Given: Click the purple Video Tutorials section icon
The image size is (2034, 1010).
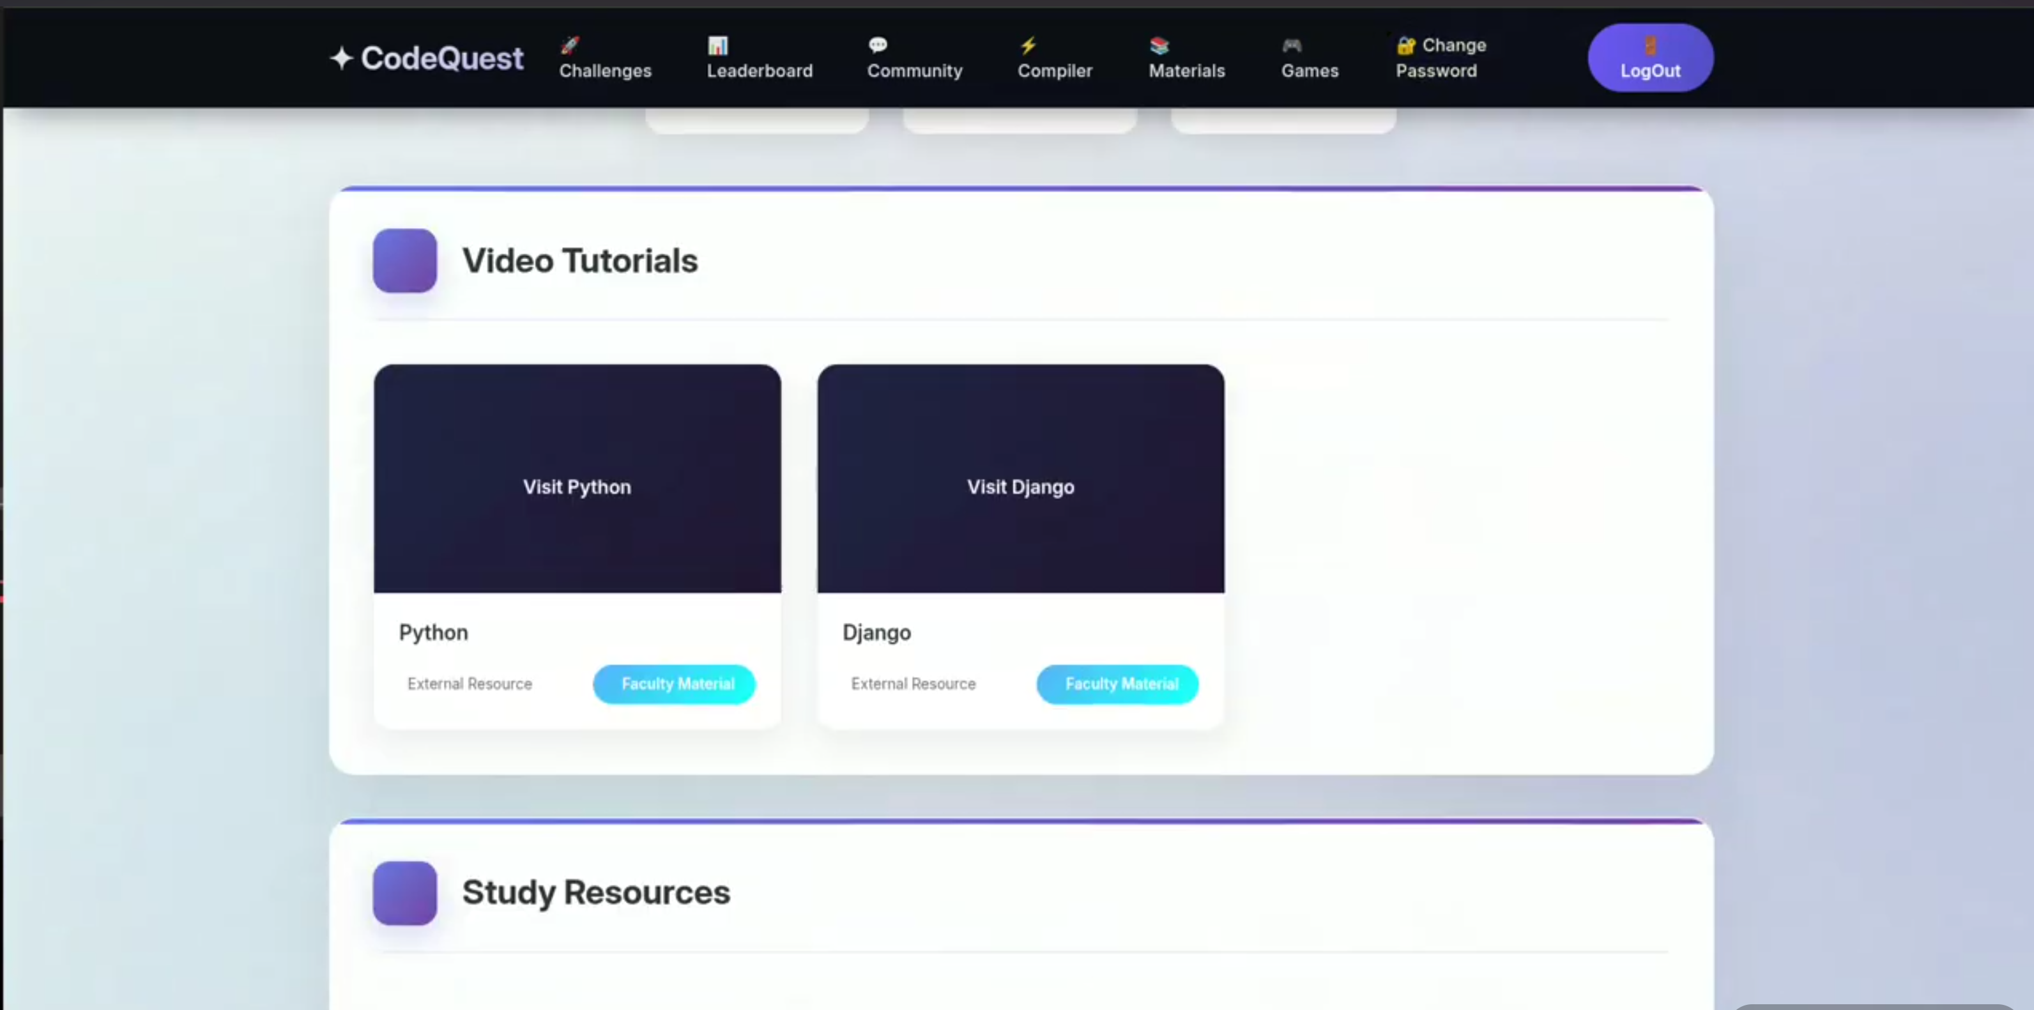Looking at the screenshot, I should click(405, 261).
